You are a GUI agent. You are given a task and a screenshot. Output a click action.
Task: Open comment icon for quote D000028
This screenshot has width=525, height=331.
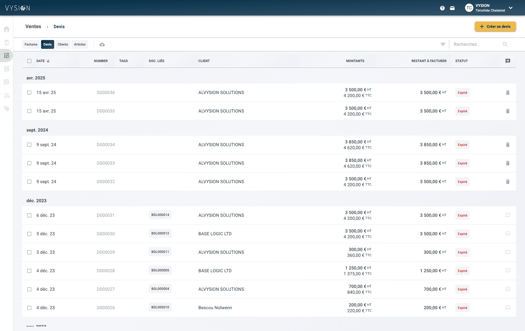(508, 271)
